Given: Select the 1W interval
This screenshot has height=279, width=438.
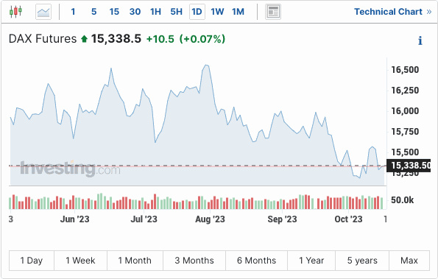Looking at the screenshot, I should click(x=217, y=12).
